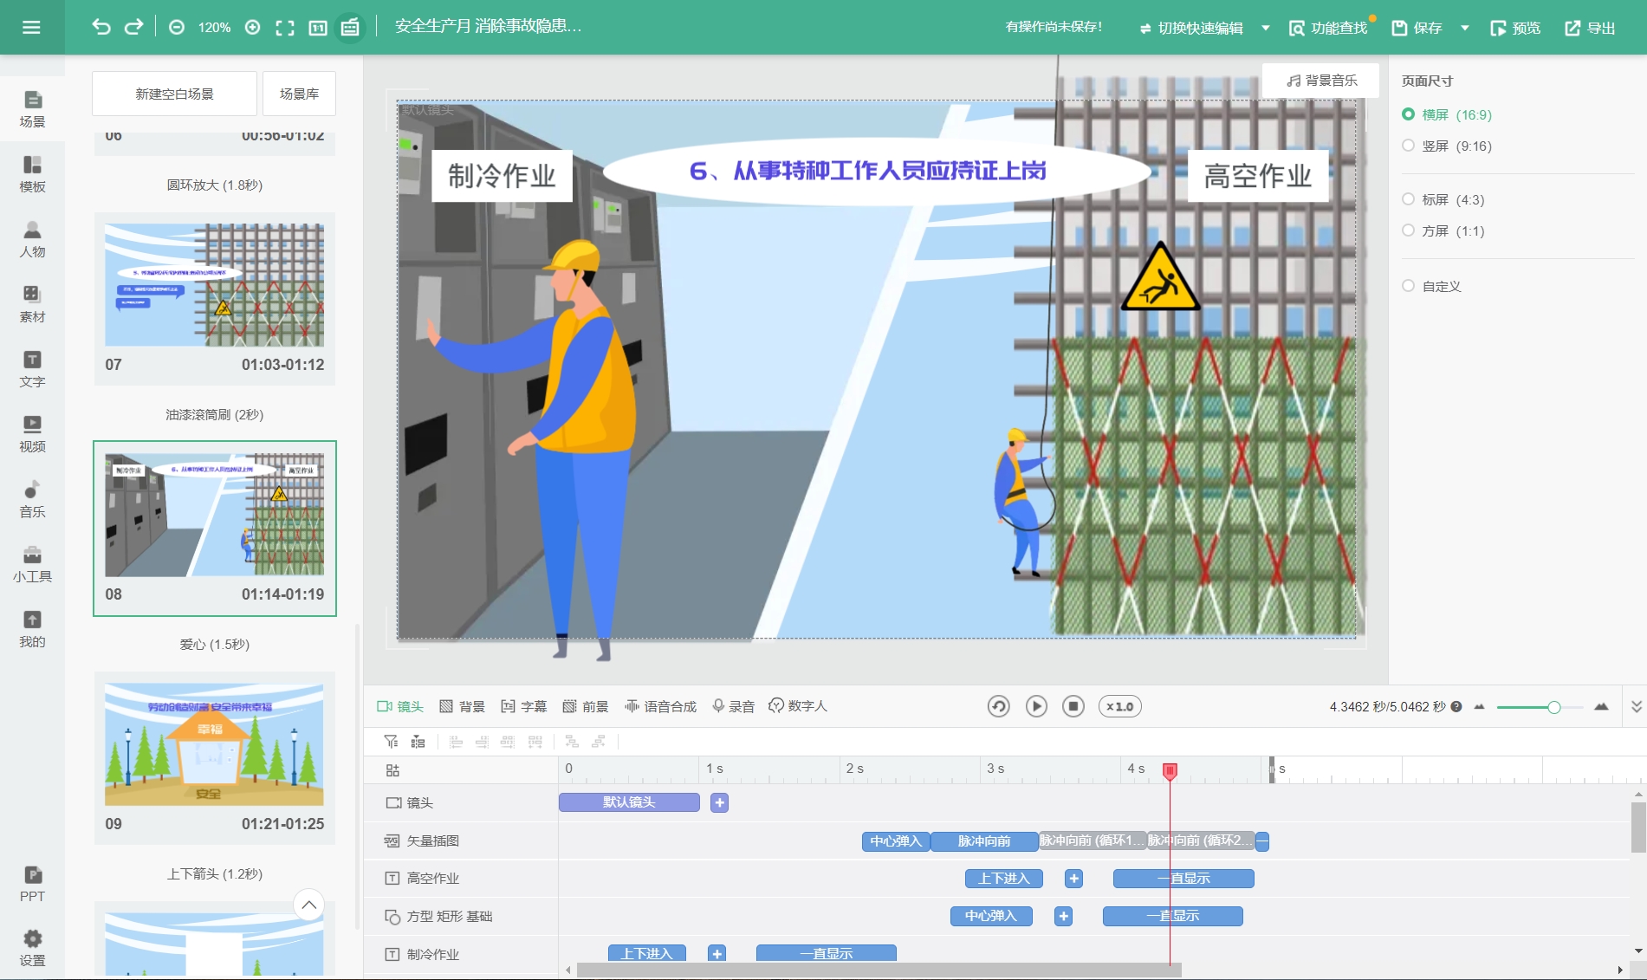Add animation to 高空作业 track

[1073, 879]
